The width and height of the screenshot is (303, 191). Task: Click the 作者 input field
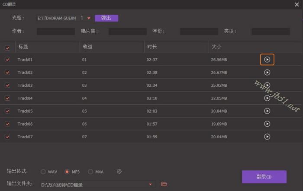[x=56, y=32]
